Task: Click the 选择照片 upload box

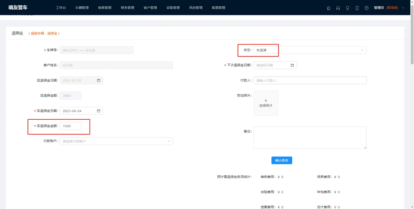Action: [266, 103]
